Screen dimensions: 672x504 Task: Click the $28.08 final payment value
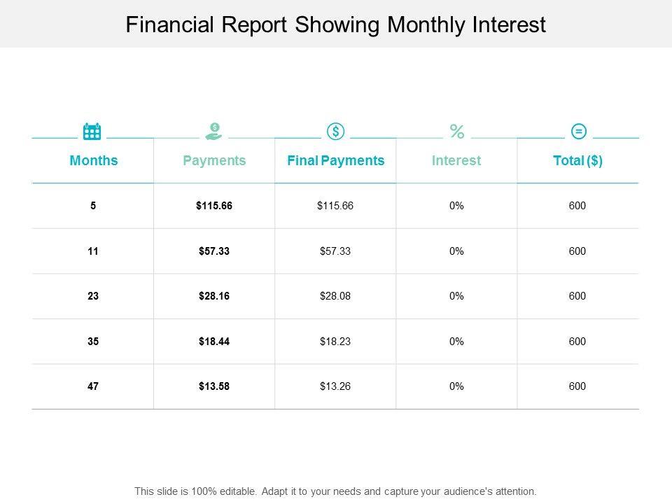point(335,297)
